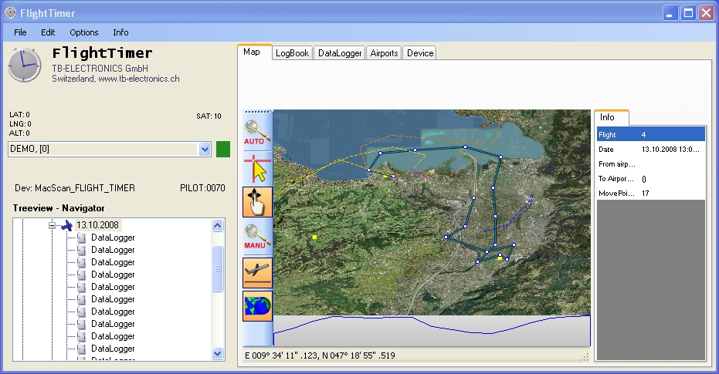This screenshot has height=374, width=719.
Task: Open the DEMO, [0] dropdown arrow
Action: point(205,150)
